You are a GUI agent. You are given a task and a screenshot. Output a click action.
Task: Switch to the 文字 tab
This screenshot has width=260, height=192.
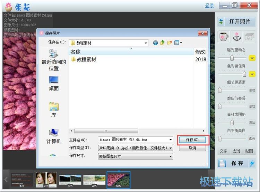pyautogui.click(x=223, y=151)
